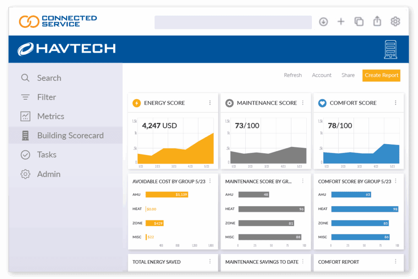This screenshot has height=279, width=418.
Task: Click the Refresh link
Action: [x=293, y=75]
